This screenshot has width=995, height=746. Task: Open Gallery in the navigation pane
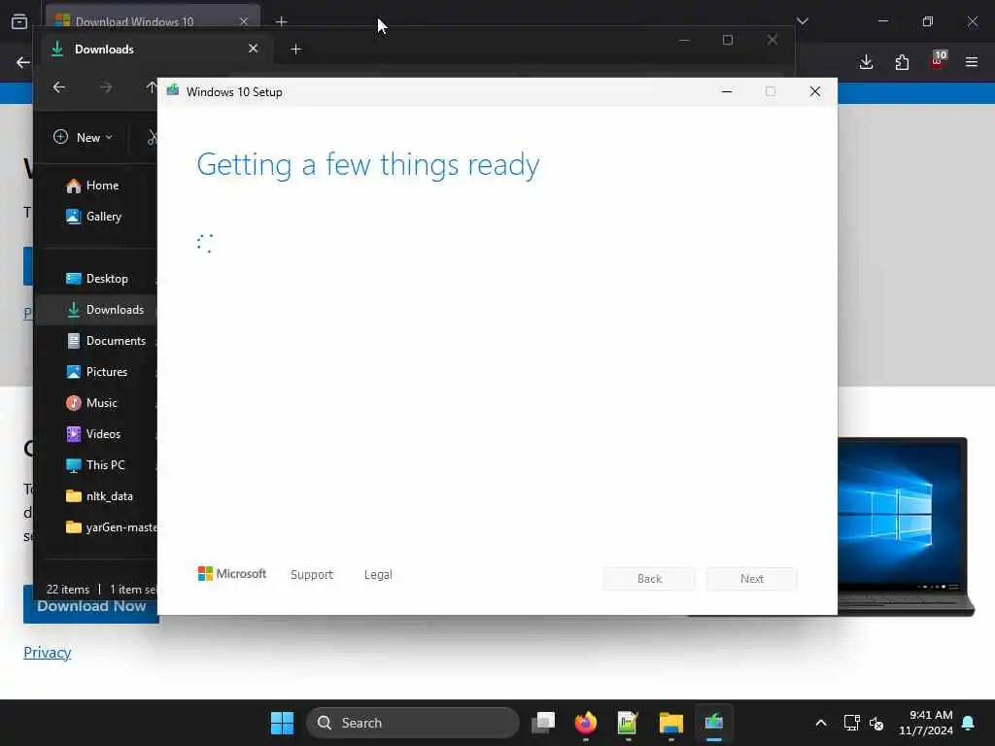[x=95, y=217]
